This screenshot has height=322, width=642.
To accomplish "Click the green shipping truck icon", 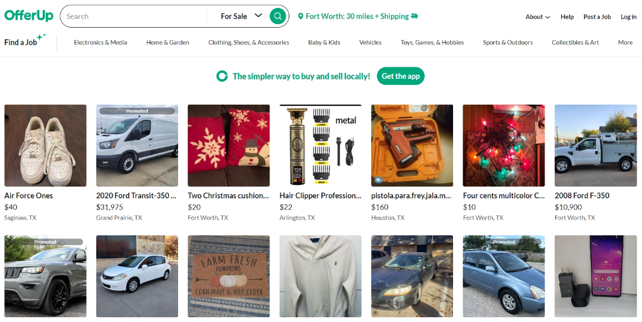I will 415,16.
